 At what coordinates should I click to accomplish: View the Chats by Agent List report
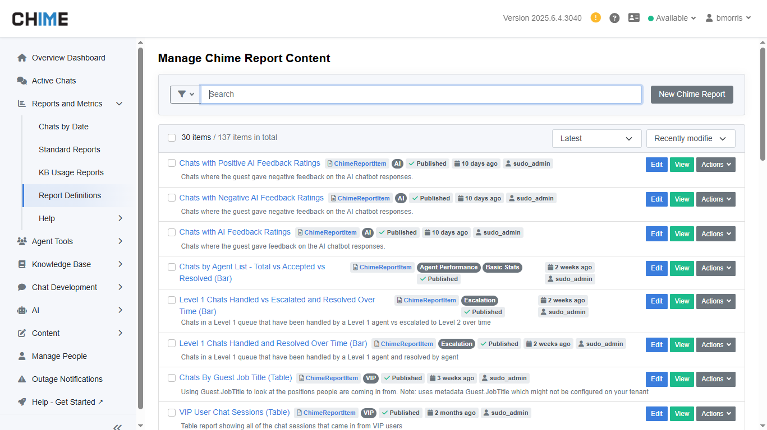pos(682,268)
